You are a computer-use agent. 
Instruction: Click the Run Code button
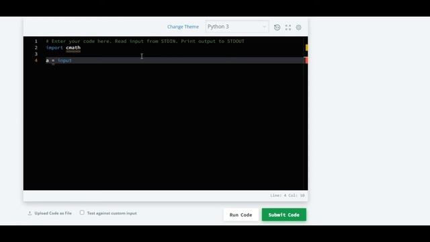pos(241,215)
